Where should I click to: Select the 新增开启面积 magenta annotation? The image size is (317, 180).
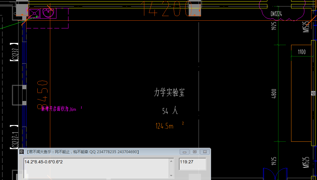[x=61, y=109]
